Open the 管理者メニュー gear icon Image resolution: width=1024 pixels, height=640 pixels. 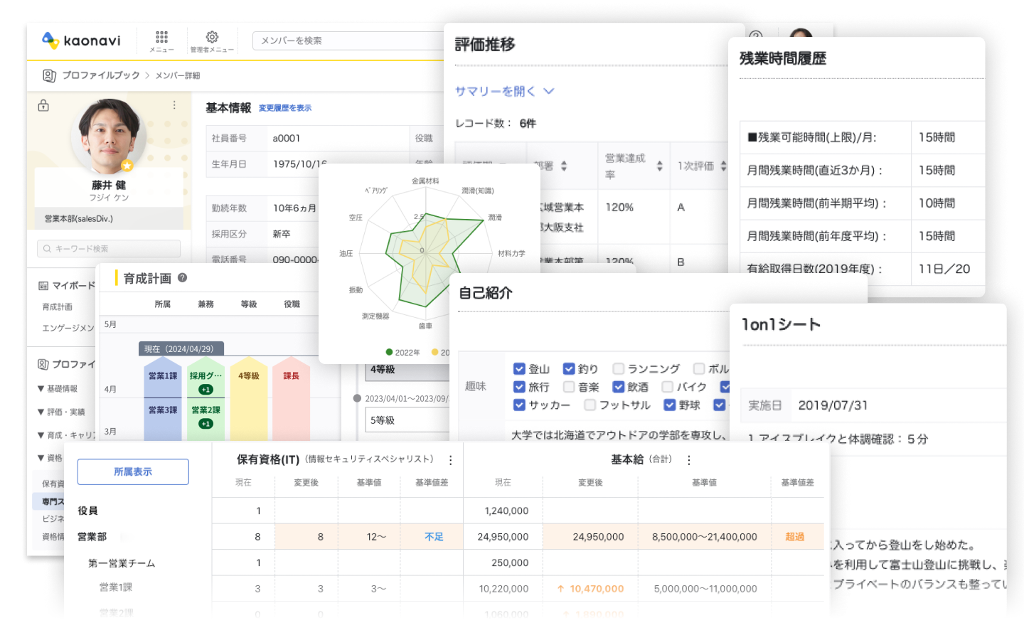[212, 38]
